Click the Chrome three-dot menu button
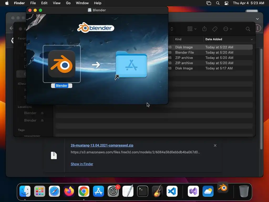This screenshot has width=269, height=202. click(257, 28)
